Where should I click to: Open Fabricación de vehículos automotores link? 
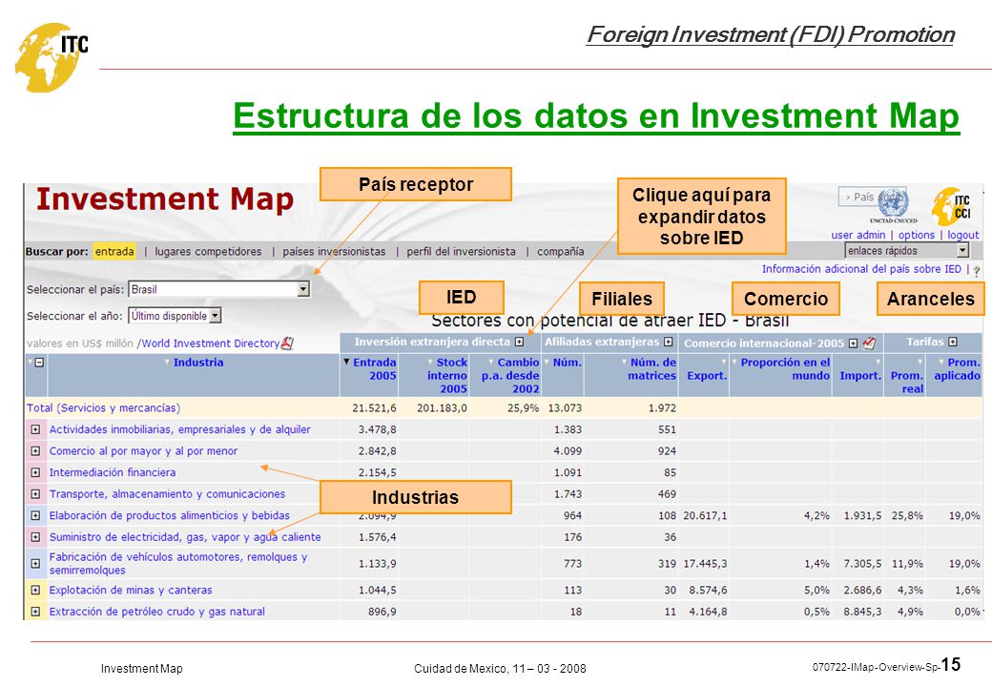177,564
